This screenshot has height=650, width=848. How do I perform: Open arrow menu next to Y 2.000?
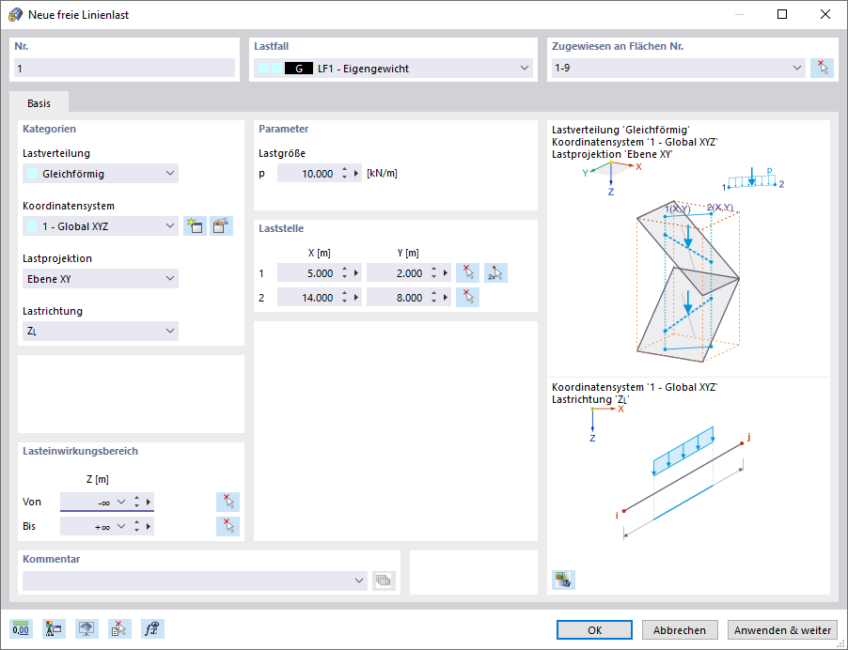[445, 272]
